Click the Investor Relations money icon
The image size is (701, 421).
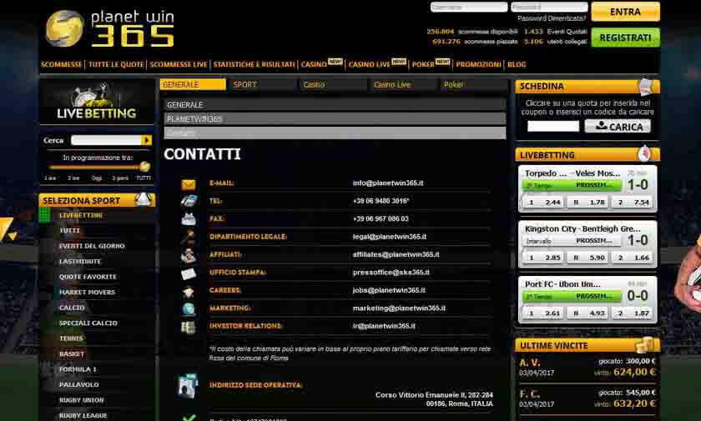[189, 328]
